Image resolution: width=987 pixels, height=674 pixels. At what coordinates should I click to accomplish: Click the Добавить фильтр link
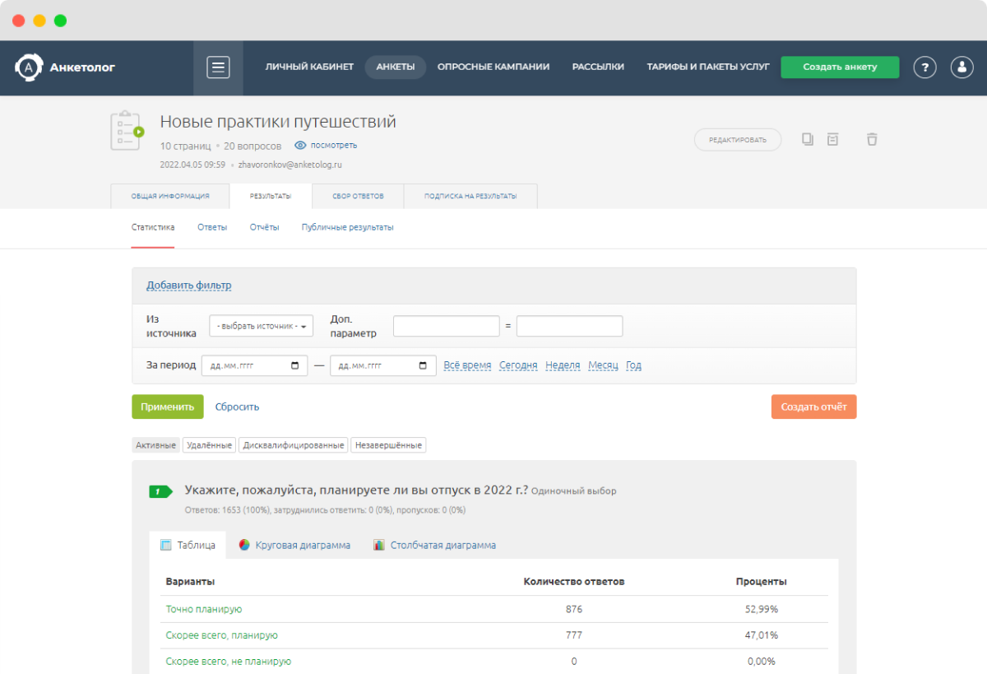(188, 286)
